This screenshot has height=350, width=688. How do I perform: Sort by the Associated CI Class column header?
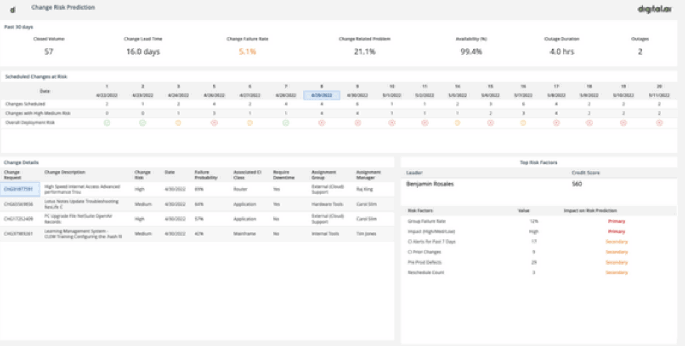(247, 175)
